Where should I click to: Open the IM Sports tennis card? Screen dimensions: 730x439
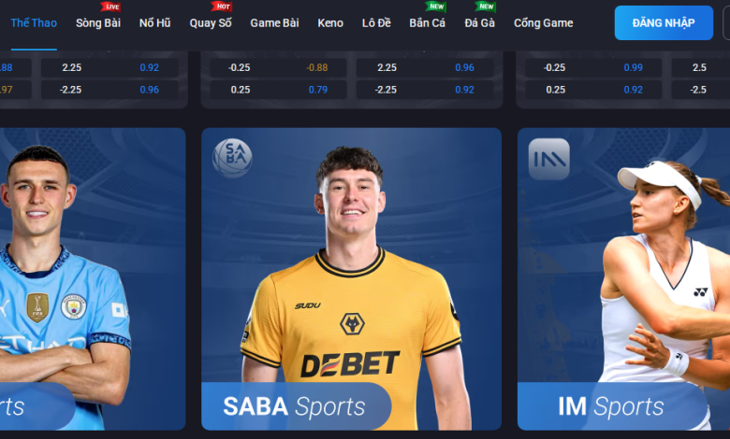tap(623, 278)
